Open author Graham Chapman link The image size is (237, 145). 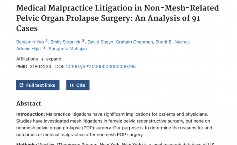coord(134,42)
